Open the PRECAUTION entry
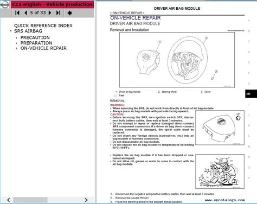Viewport: 257px width, 204px height. [x=35, y=37]
